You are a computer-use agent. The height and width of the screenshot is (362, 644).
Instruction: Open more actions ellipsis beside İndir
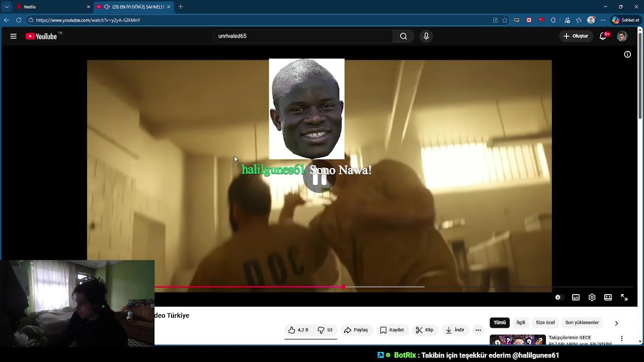(478, 330)
